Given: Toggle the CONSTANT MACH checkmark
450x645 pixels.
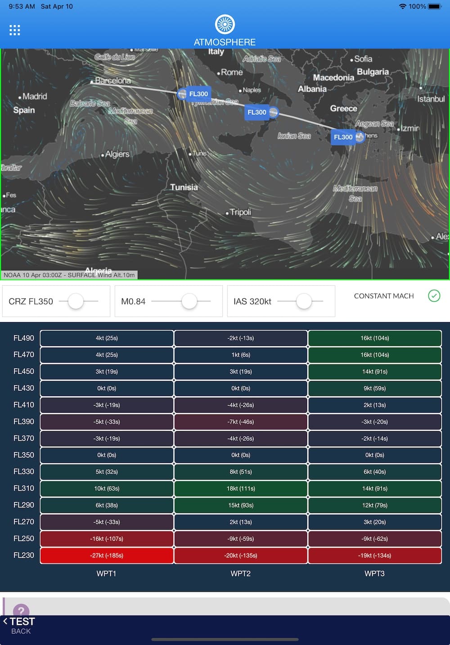Looking at the screenshot, I should coord(434,296).
